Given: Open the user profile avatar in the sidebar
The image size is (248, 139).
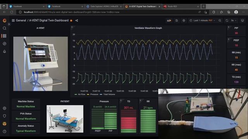Looking at the screenshot, I should (4, 124).
